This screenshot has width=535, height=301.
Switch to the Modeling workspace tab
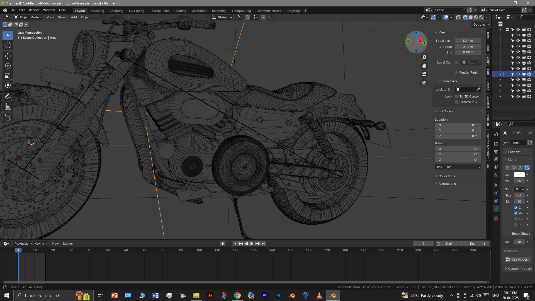(97, 11)
